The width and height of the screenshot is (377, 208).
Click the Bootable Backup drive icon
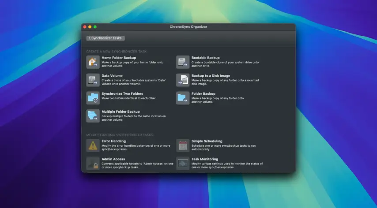pos(183,62)
